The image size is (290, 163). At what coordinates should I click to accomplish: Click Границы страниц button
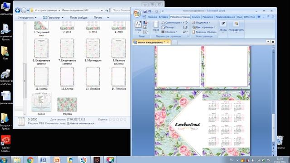(204, 32)
